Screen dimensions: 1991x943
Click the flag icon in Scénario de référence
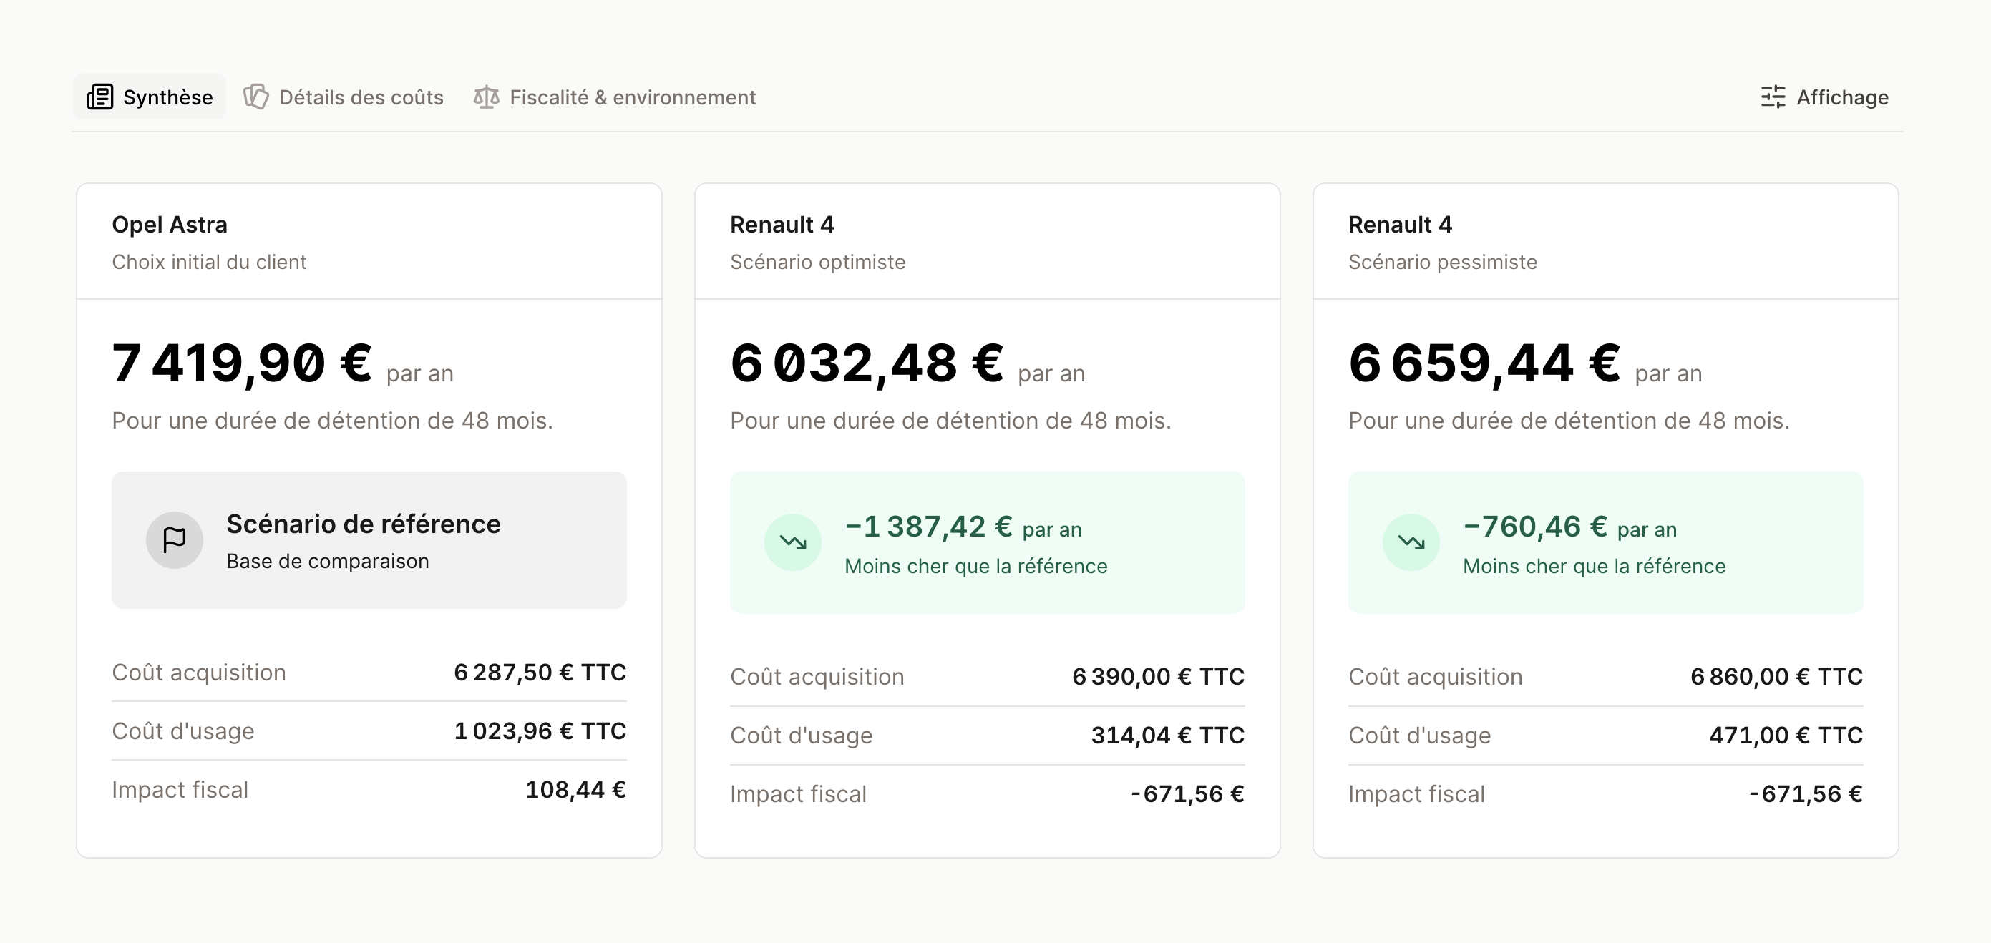[x=175, y=539]
